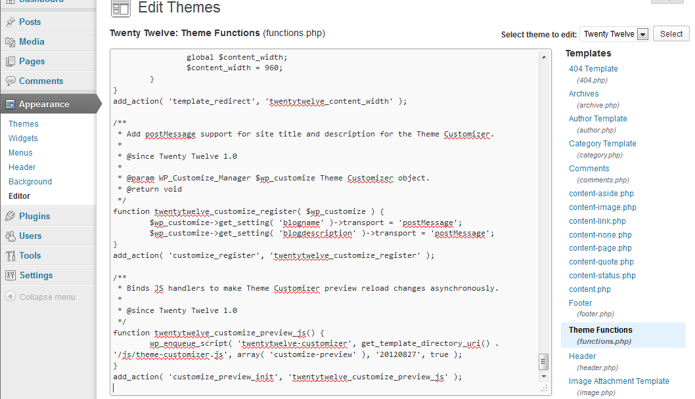Open the 404 Template file
Screen dimensions: 695x399
[593, 68]
